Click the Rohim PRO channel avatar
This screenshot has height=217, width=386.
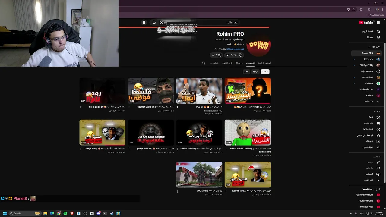pos(258,45)
